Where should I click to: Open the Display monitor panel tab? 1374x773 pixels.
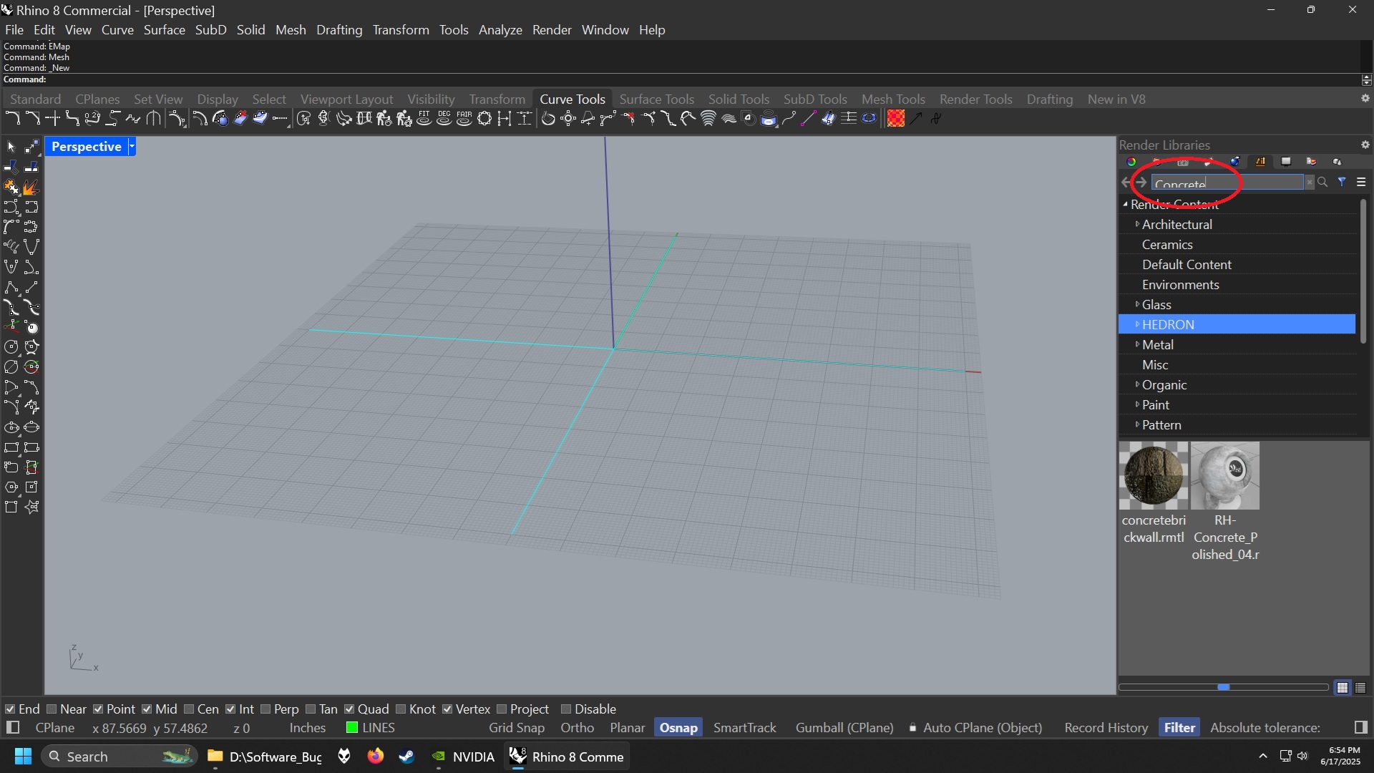pyautogui.click(x=1286, y=162)
